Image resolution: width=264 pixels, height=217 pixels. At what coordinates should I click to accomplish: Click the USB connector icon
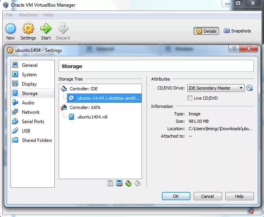(15, 131)
